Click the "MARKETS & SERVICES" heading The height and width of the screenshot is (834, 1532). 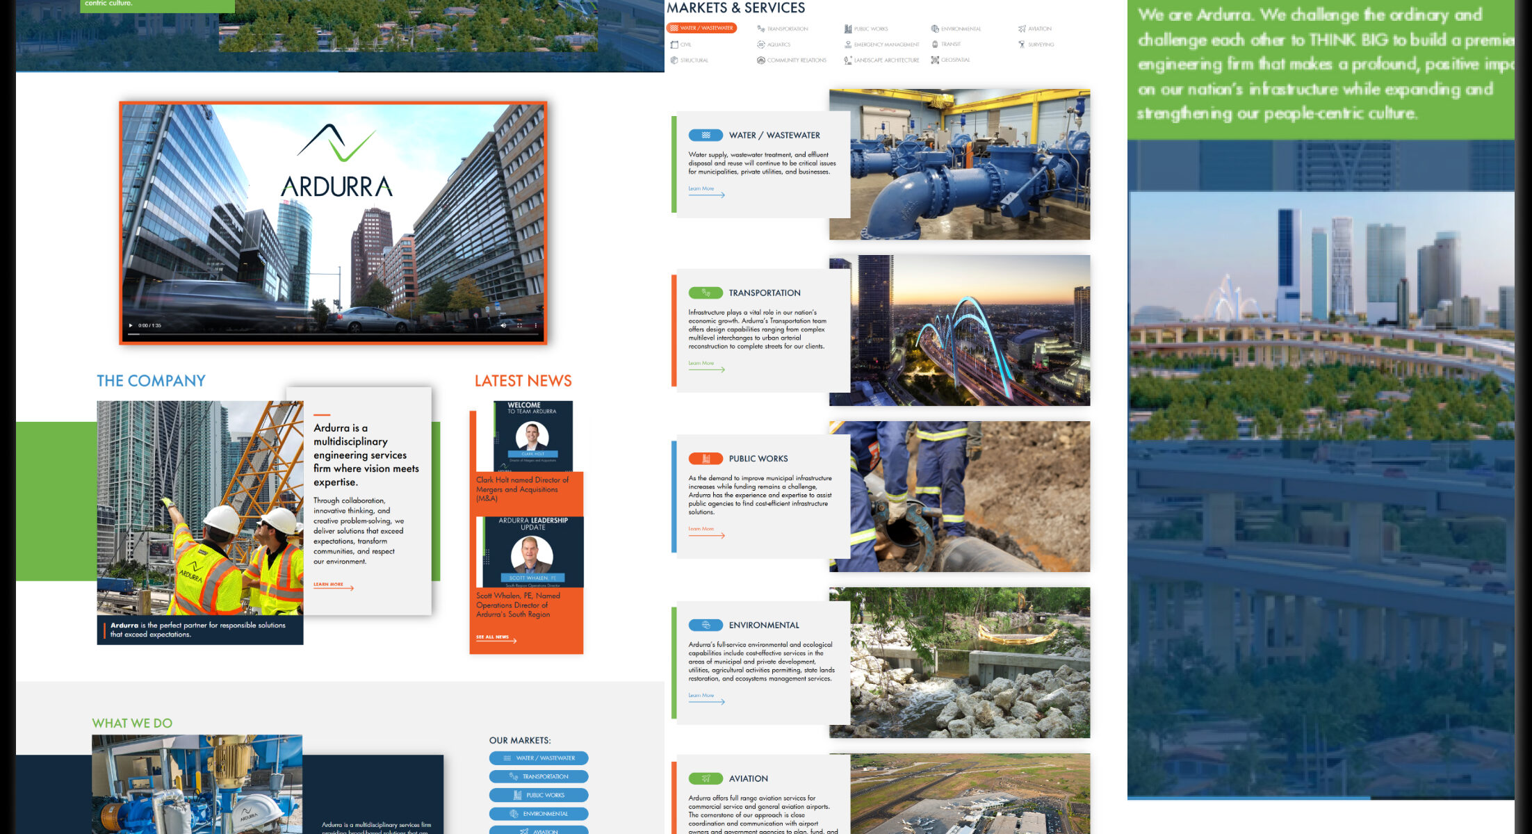(x=735, y=8)
